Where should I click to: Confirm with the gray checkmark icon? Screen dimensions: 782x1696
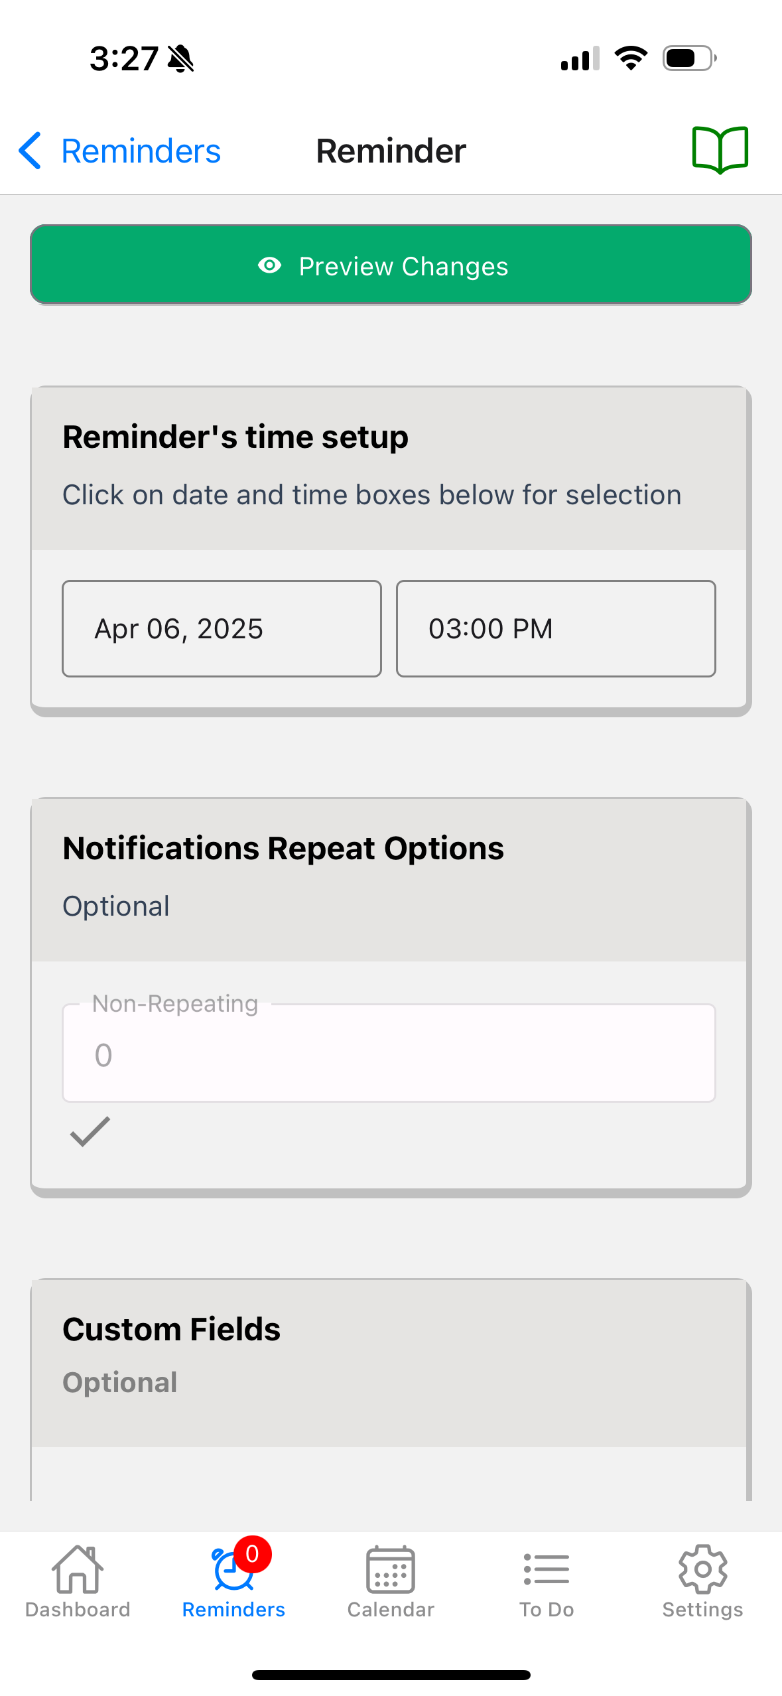pos(90,1131)
